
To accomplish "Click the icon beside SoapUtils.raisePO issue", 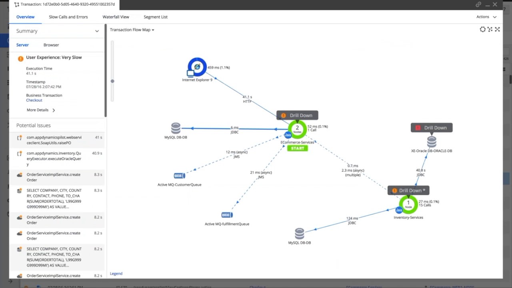I will tap(19, 138).
